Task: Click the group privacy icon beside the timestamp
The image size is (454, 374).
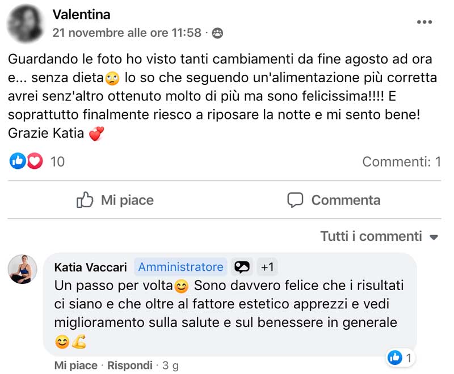Action: coord(217,33)
